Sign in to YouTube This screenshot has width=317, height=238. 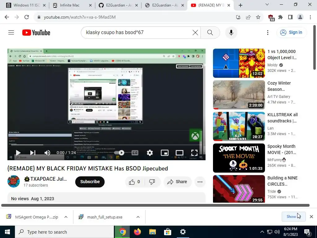(292, 32)
